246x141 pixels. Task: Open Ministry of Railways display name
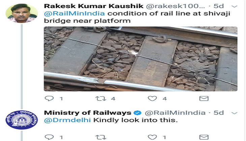click(x=88, y=113)
